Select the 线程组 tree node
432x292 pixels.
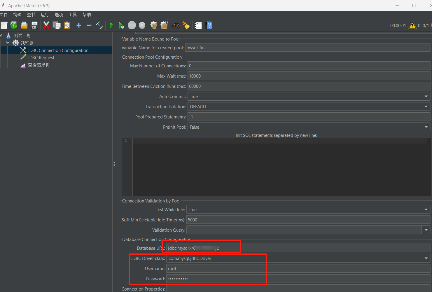click(x=27, y=43)
